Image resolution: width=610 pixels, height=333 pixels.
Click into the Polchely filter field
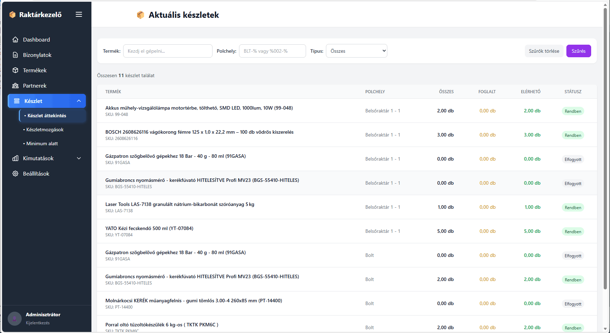(x=272, y=51)
